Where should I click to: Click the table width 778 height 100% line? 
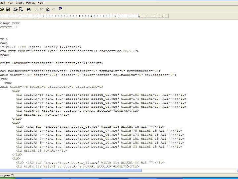click(x=88, y=75)
